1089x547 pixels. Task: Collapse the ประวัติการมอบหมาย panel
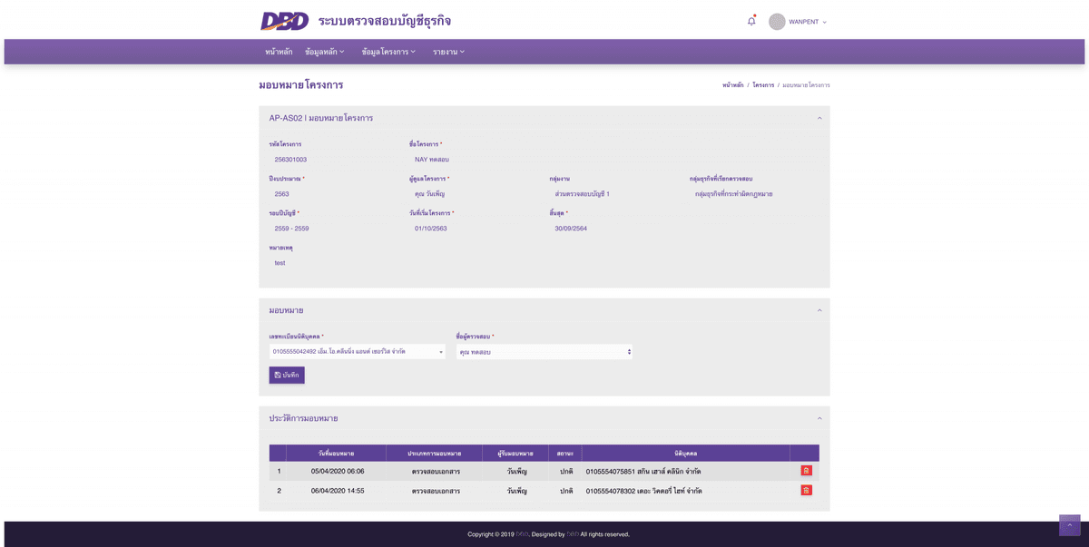(x=819, y=418)
